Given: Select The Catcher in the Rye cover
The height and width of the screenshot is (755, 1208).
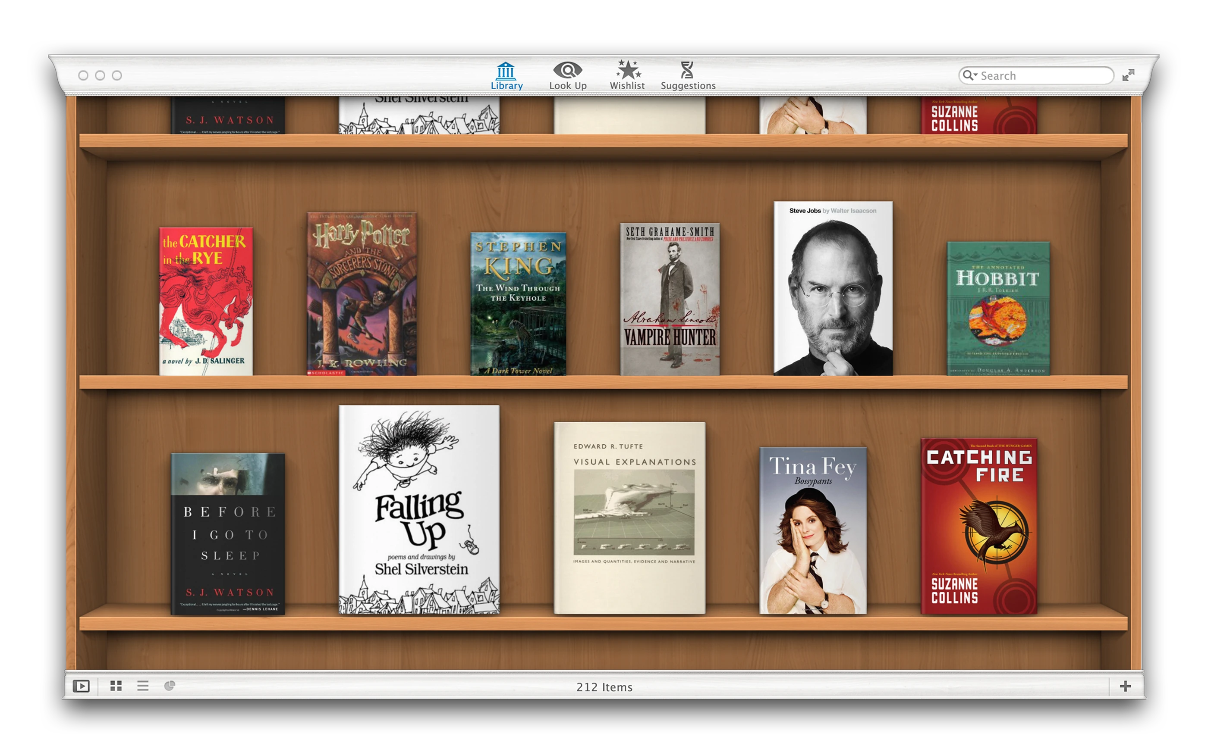Looking at the screenshot, I should pos(206,302).
